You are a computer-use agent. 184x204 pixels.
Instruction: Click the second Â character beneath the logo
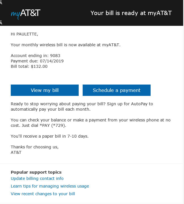pos(1,23)
